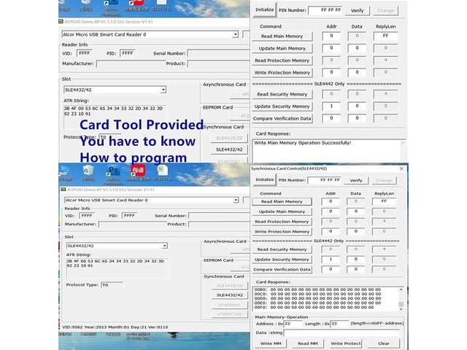Click PIN Number field in the upper panel
This screenshot has height=350, width=467.
click(325, 10)
